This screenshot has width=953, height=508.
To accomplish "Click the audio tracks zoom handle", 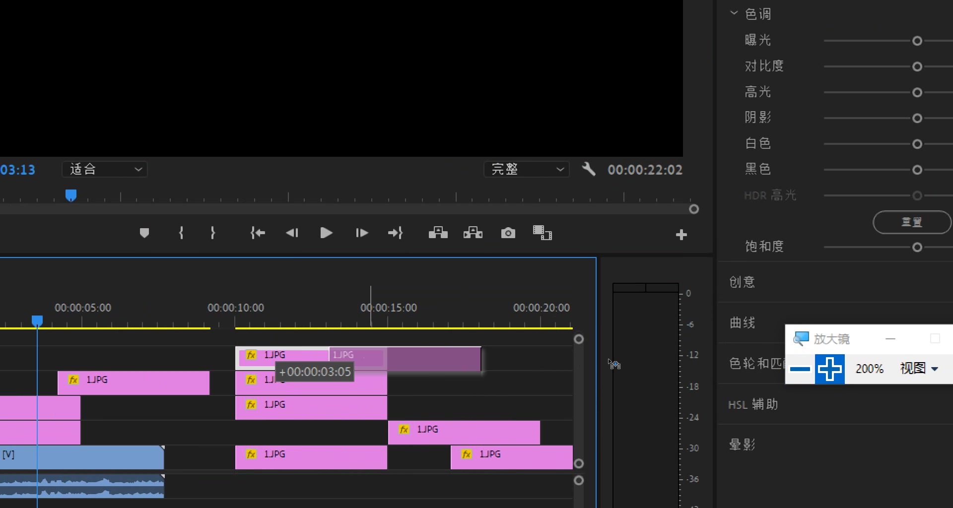I will (579, 481).
